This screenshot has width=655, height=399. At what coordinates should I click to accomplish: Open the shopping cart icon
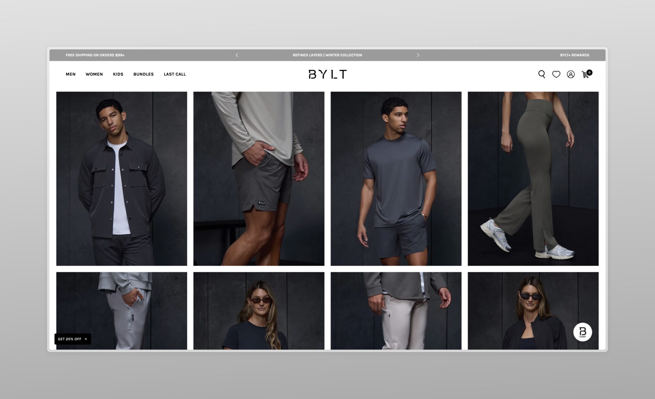tap(585, 74)
